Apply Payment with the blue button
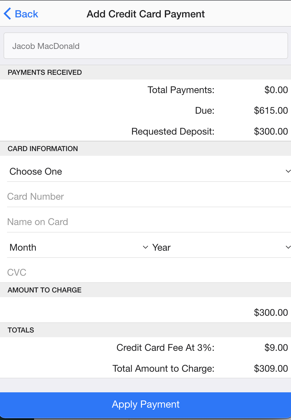The height and width of the screenshot is (420, 291). click(145, 404)
